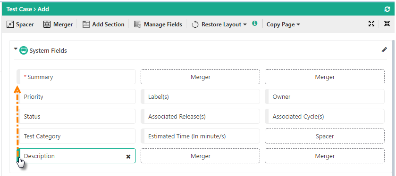
Task: Select the Owner field
Action: (325, 96)
